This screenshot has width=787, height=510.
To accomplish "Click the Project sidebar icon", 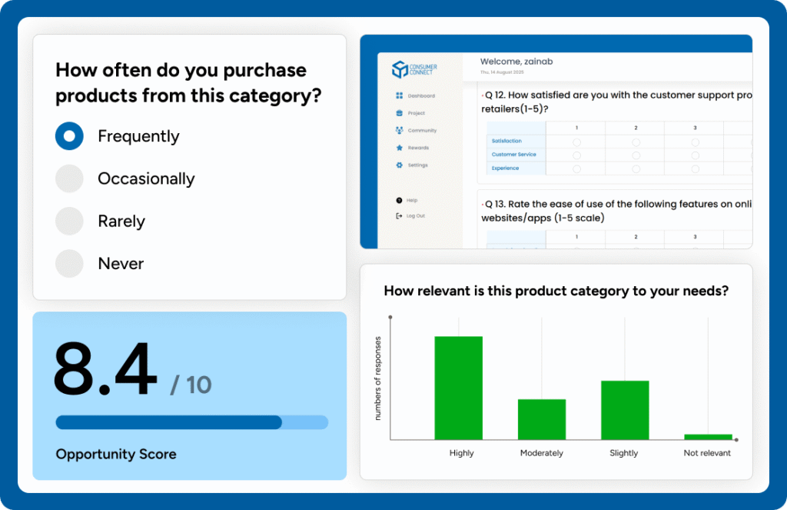I will (400, 113).
